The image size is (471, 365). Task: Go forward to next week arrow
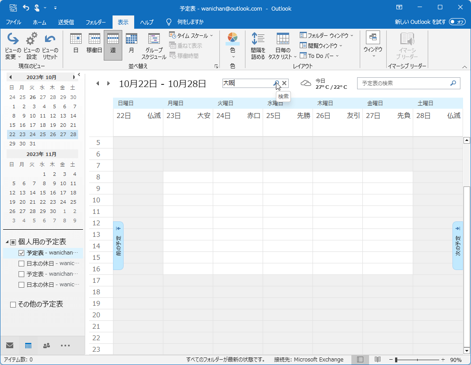(109, 83)
